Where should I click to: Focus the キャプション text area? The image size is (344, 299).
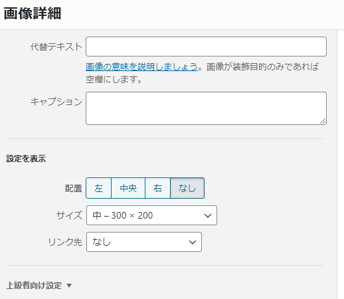pos(206,108)
